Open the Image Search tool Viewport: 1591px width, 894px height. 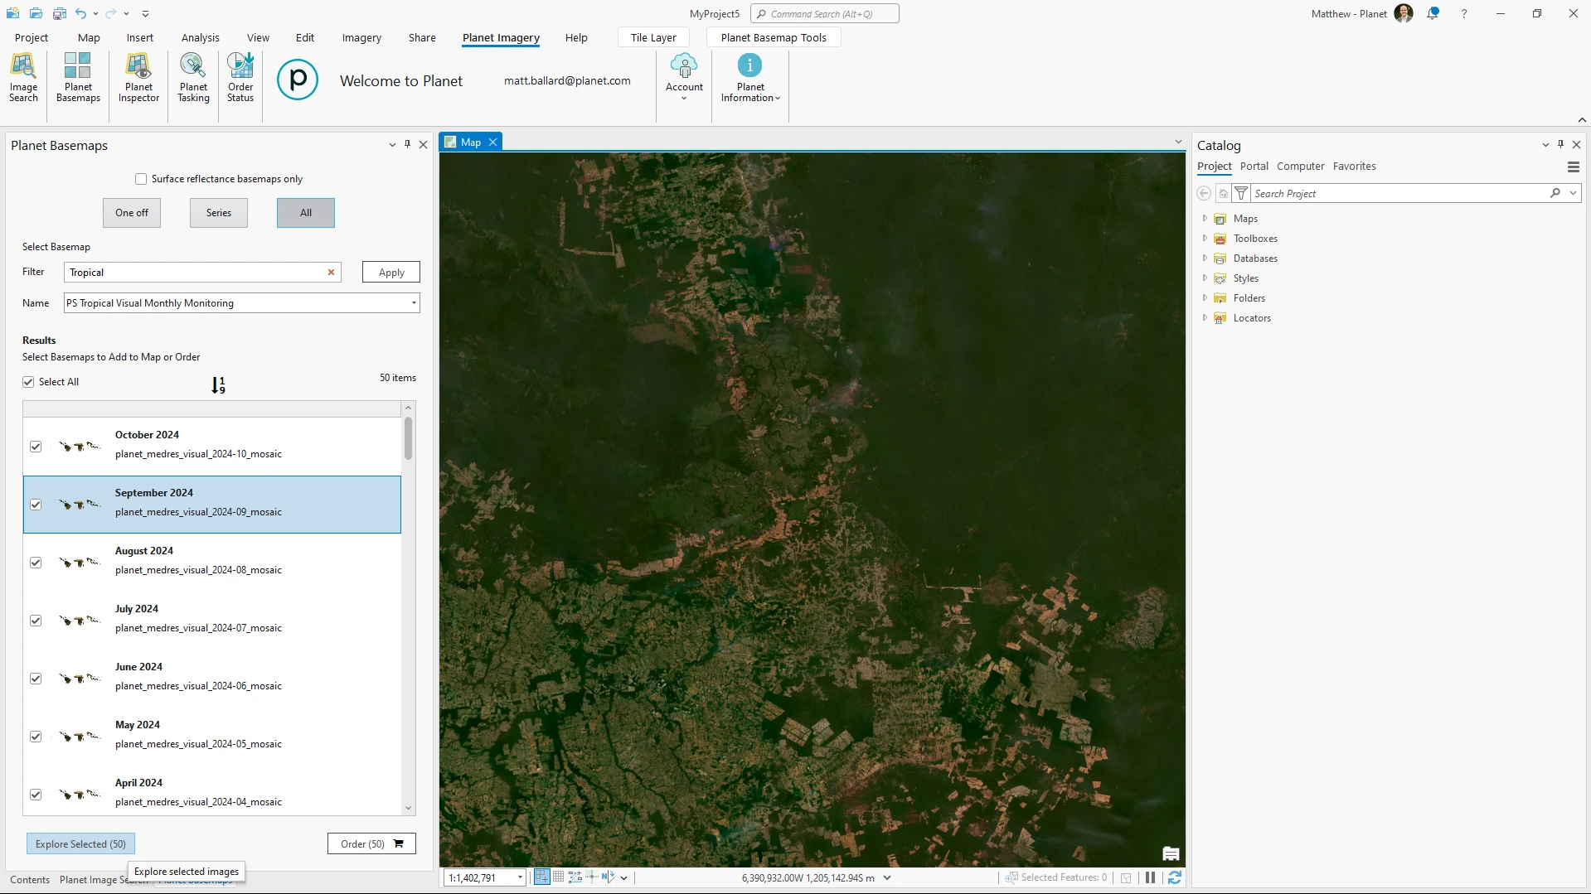(x=23, y=77)
